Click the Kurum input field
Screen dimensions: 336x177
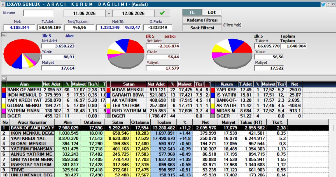[x=38, y=13]
